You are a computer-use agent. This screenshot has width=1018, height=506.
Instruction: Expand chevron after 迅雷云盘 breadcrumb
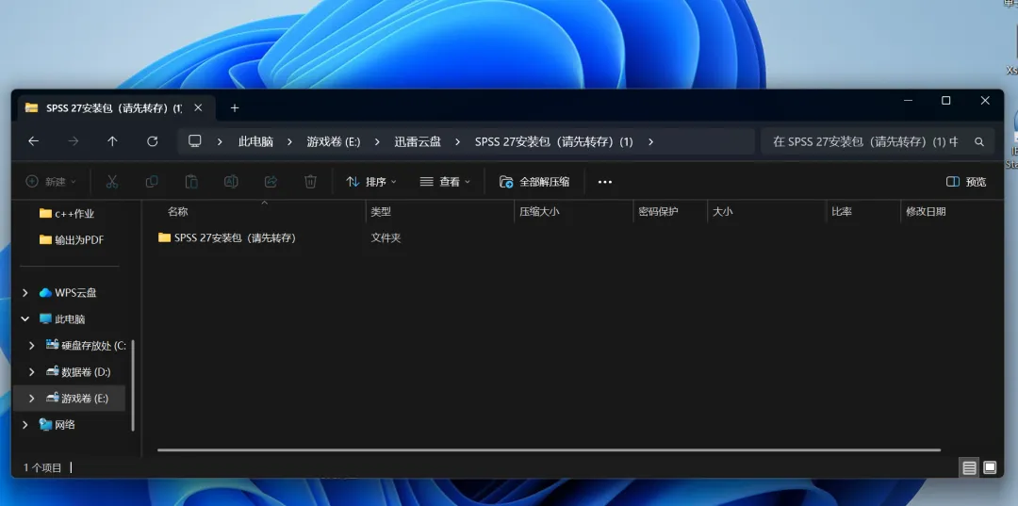[458, 141]
